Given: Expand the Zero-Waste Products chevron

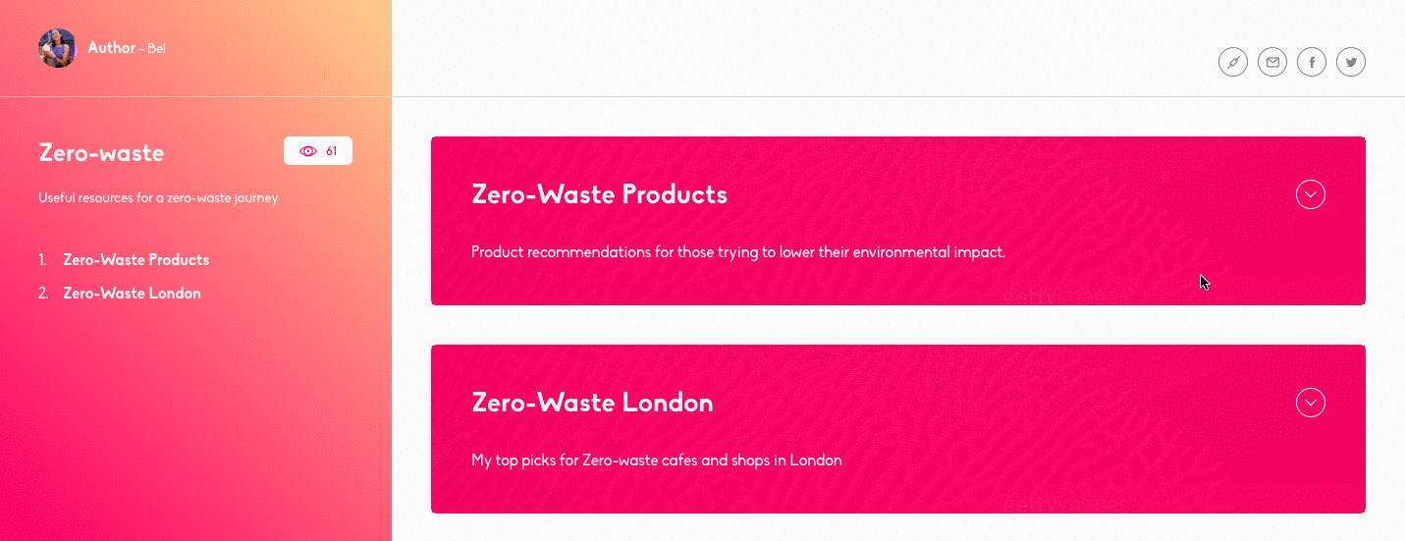Looking at the screenshot, I should tap(1311, 194).
